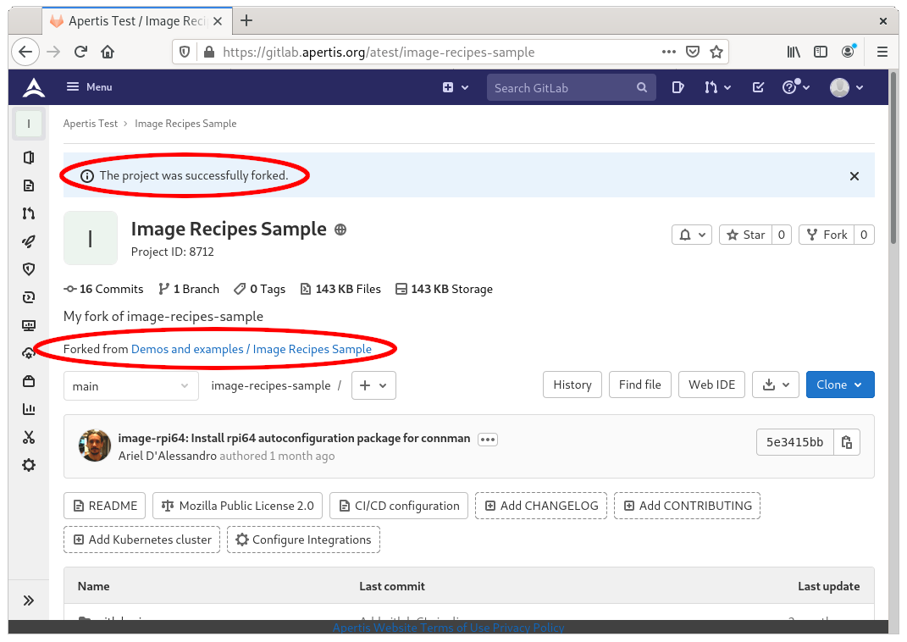Reload the page with the refresh icon
This screenshot has height=642, width=907.
(80, 52)
